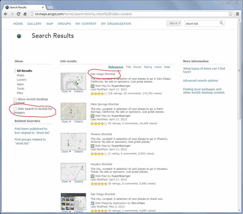Screen dimensions: 243x214
Task: Sort results by Relevance
Action: (116, 67)
